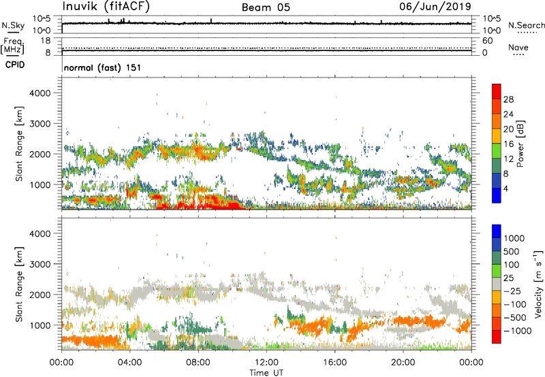Click the 'normal (fast) 151' text
Image resolution: width=545 pixels, height=377 pixels.
point(103,67)
